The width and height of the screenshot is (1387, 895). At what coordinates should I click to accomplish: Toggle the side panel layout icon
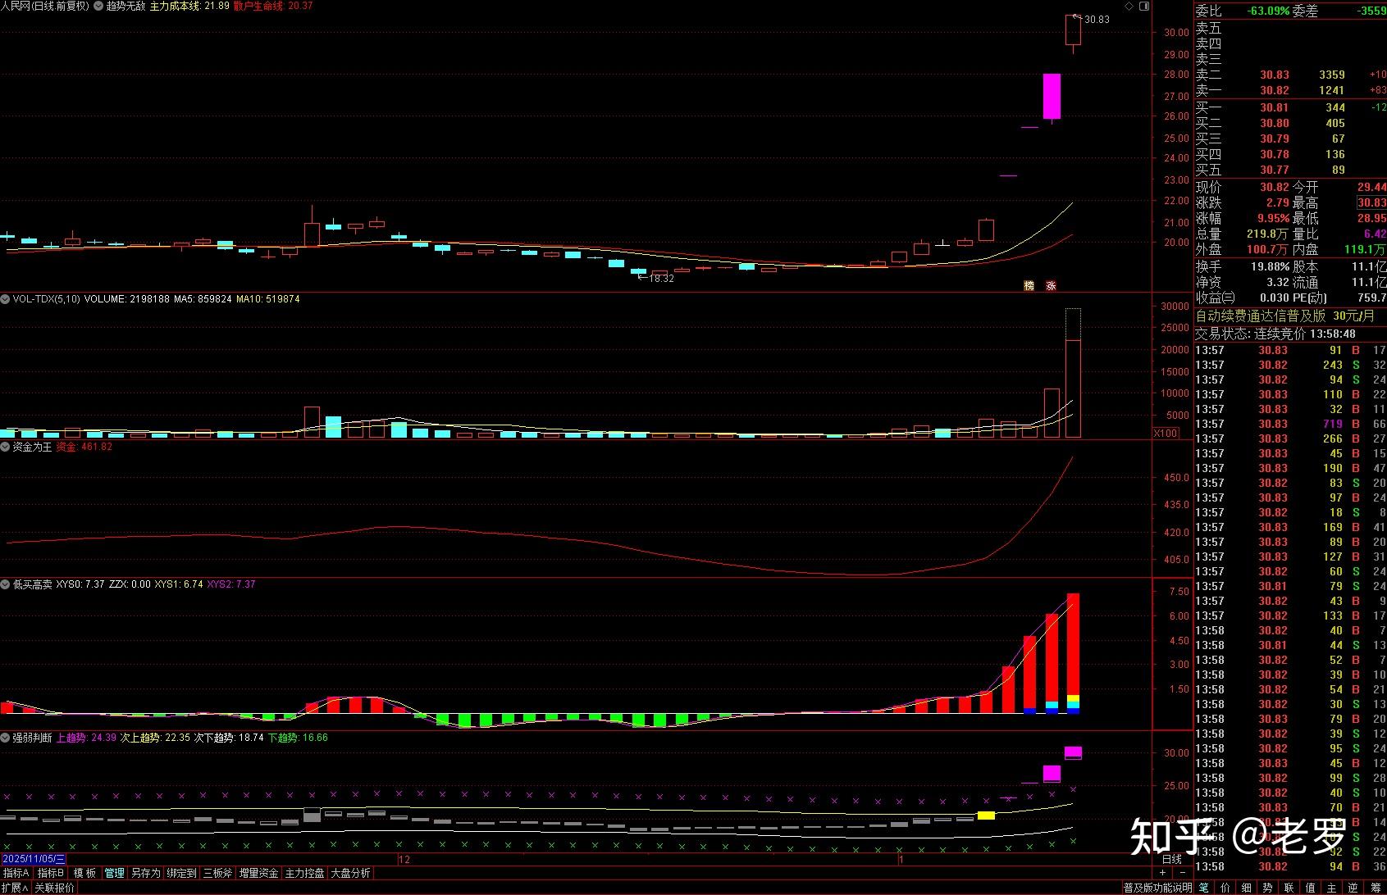tap(1145, 7)
